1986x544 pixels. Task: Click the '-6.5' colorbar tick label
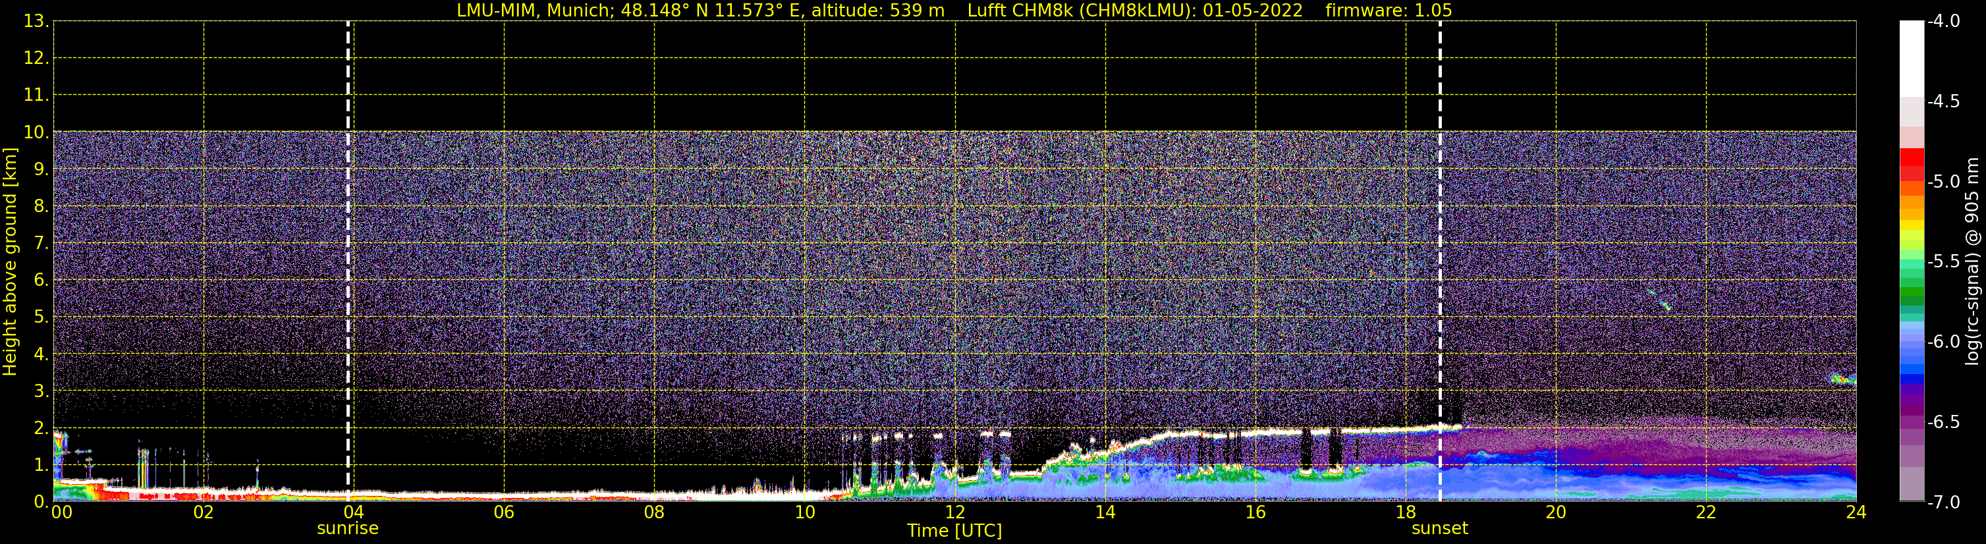tap(1944, 422)
